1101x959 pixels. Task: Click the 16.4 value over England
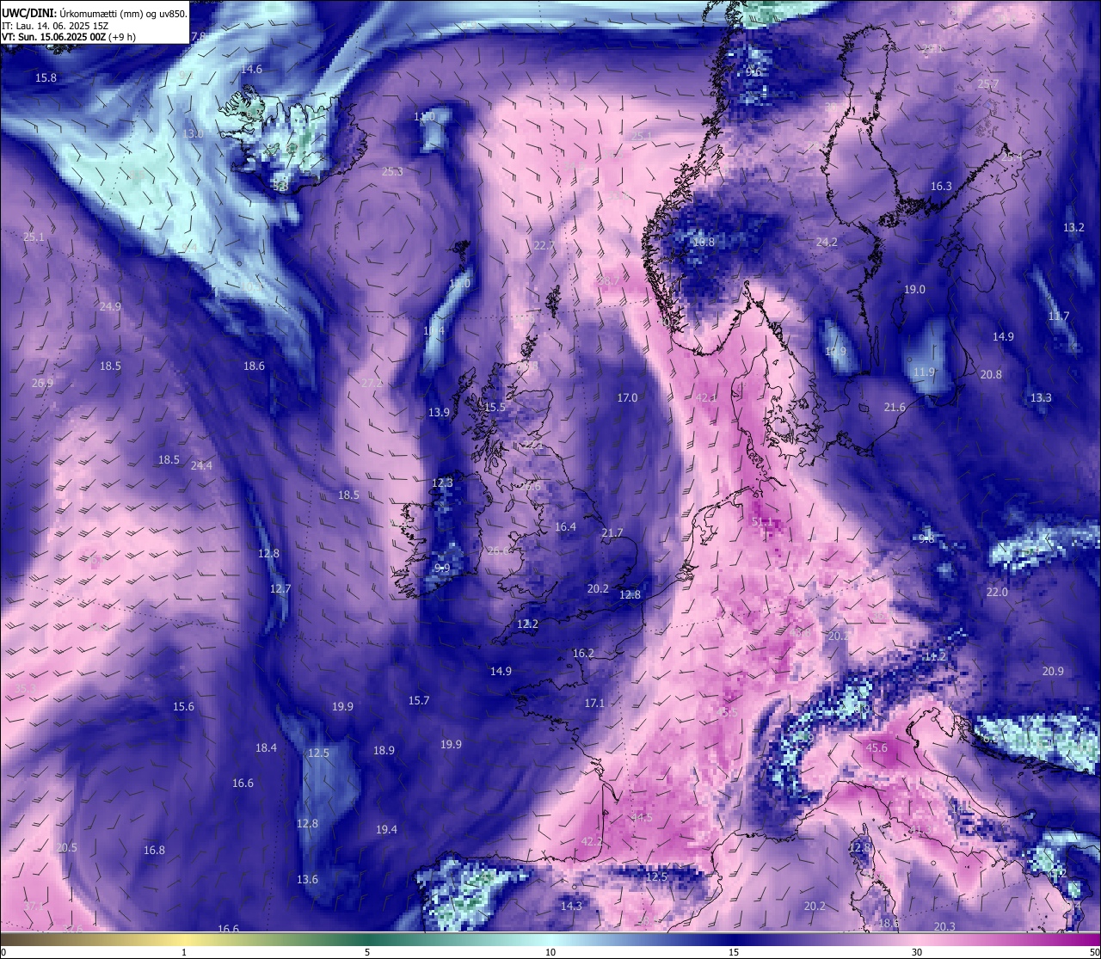point(565,526)
